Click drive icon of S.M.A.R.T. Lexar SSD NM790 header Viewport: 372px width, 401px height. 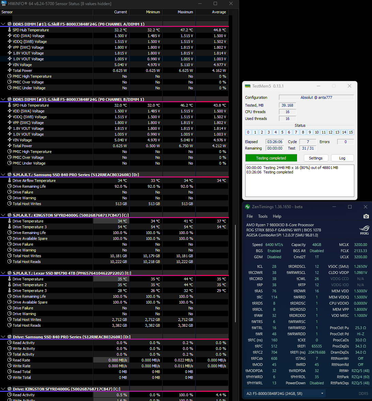pyautogui.click(x=10, y=273)
